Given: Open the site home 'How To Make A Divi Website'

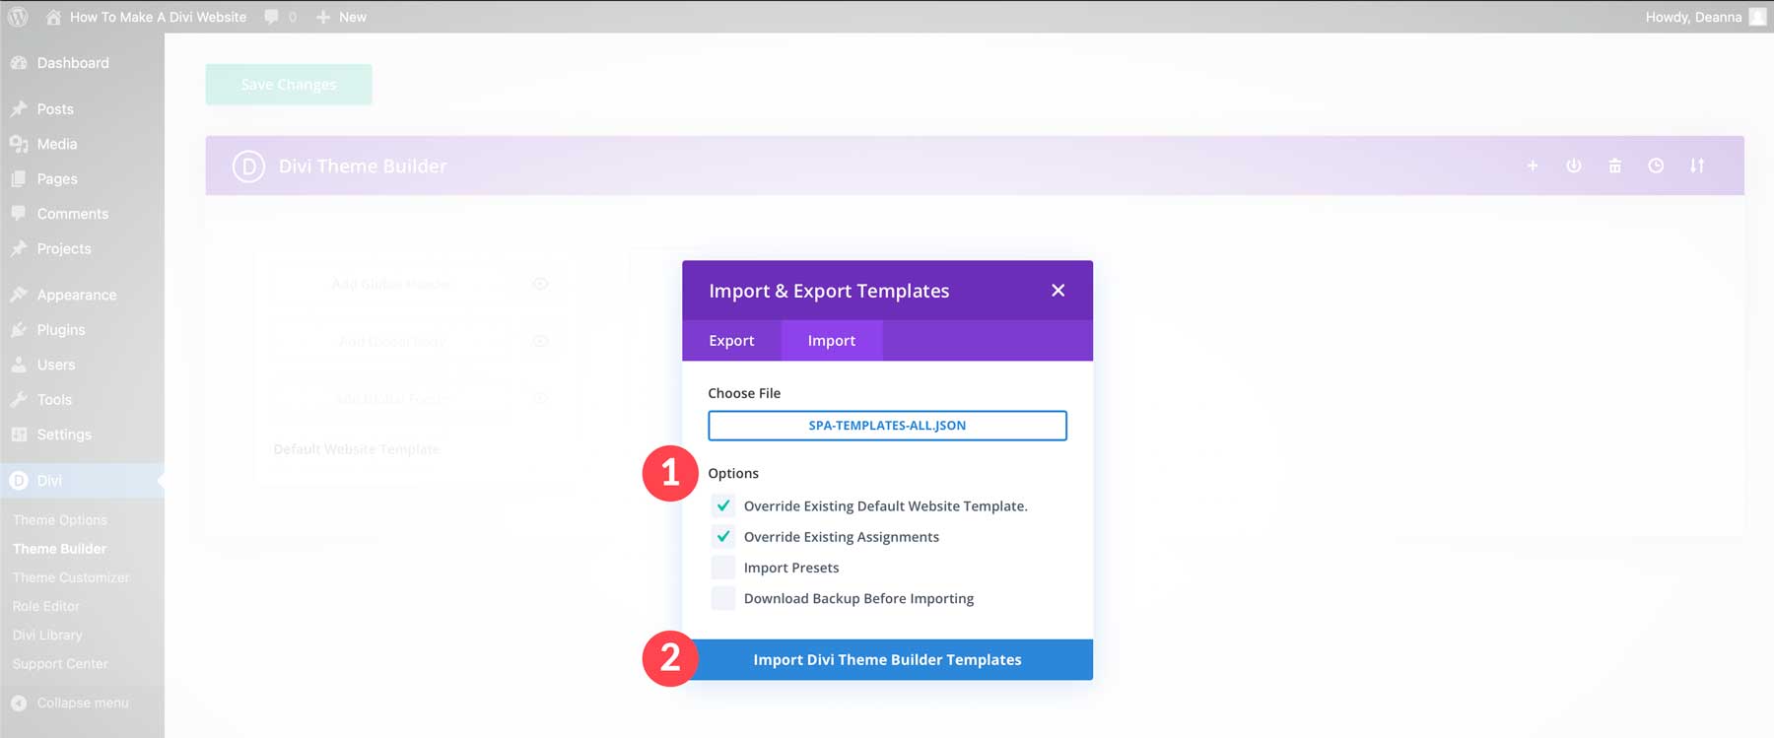Looking at the screenshot, I should click(x=146, y=17).
